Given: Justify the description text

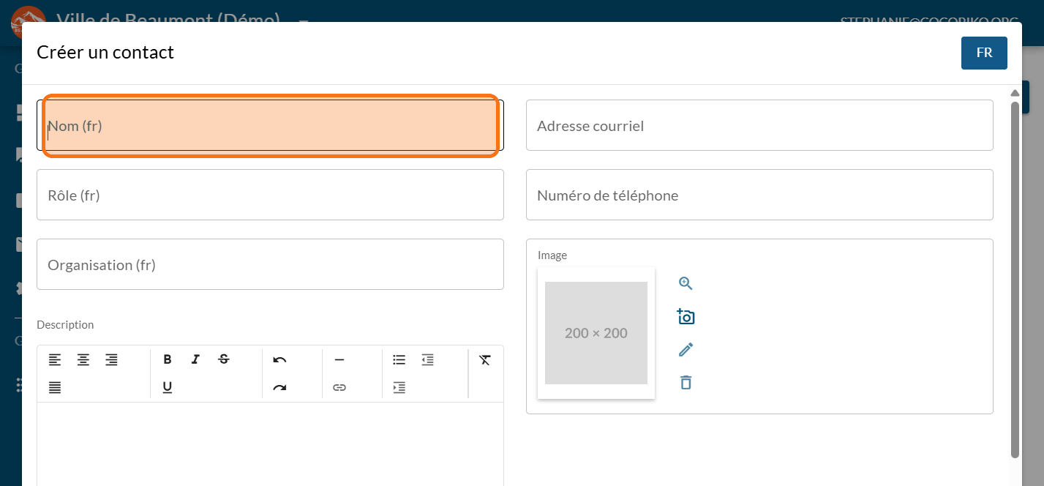Looking at the screenshot, I should (55, 387).
